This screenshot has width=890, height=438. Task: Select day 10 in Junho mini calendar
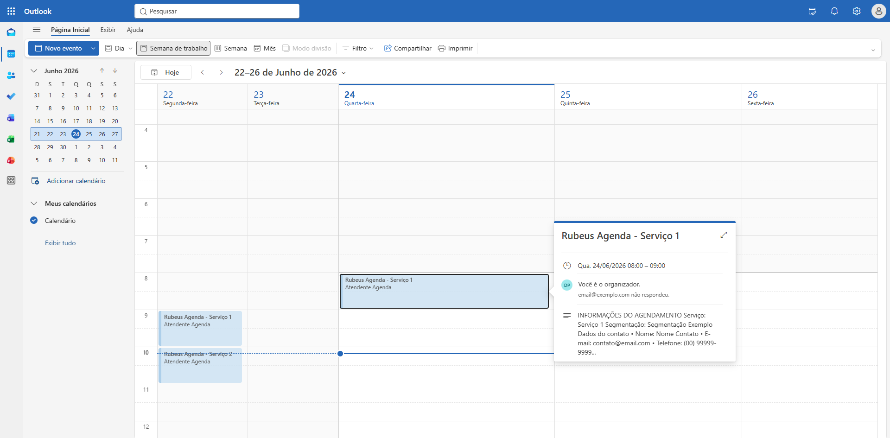point(76,108)
